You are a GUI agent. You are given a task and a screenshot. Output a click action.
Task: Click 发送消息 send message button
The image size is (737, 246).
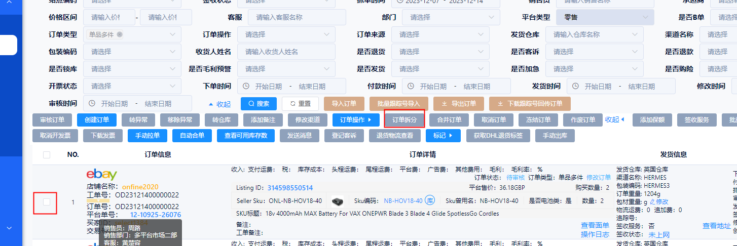[x=300, y=136]
